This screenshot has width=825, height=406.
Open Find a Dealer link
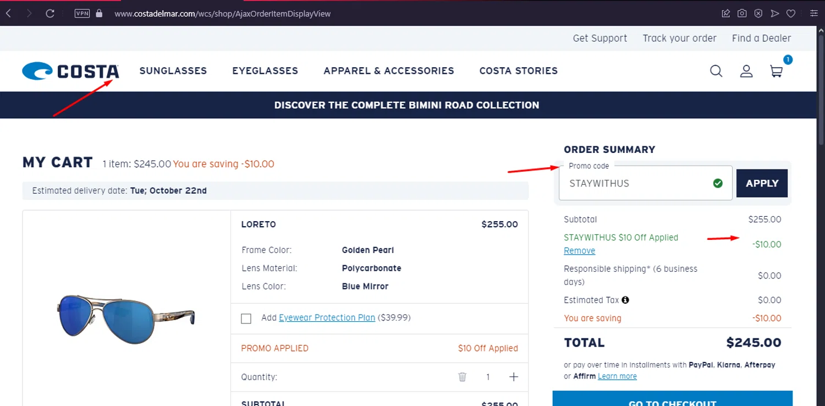[x=761, y=38]
